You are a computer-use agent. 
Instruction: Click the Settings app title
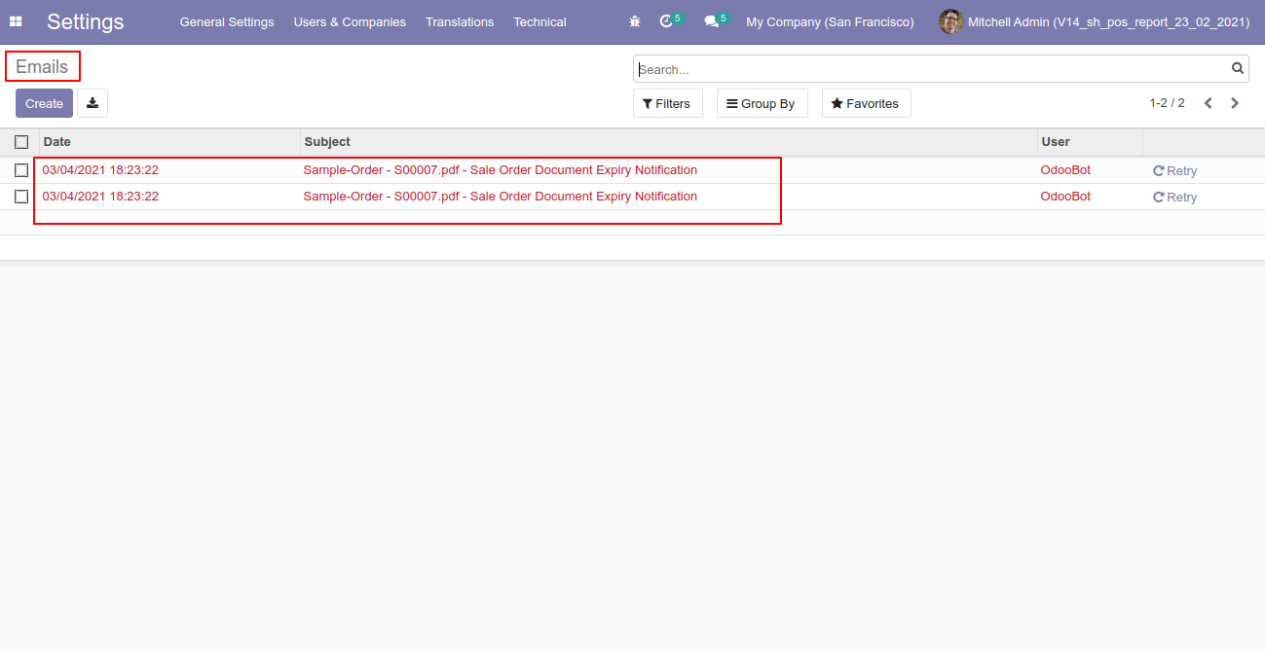point(86,21)
